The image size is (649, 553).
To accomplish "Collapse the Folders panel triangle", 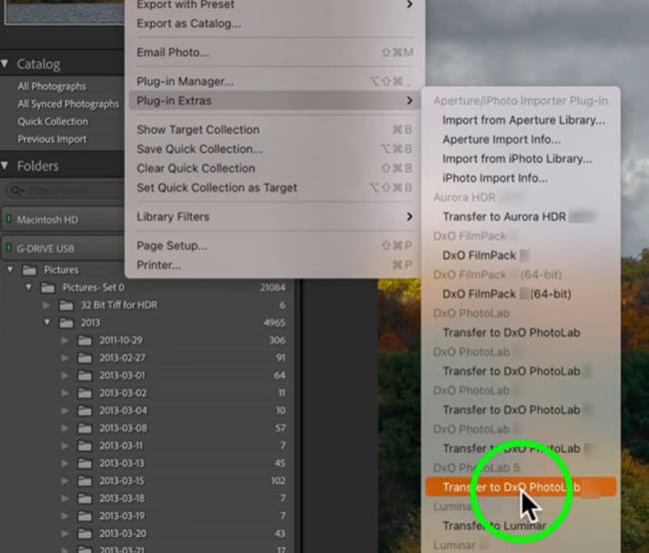I will click(x=5, y=166).
